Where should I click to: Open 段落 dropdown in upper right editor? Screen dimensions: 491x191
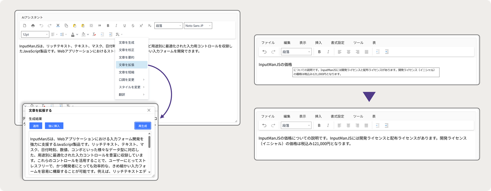(x=296, y=52)
